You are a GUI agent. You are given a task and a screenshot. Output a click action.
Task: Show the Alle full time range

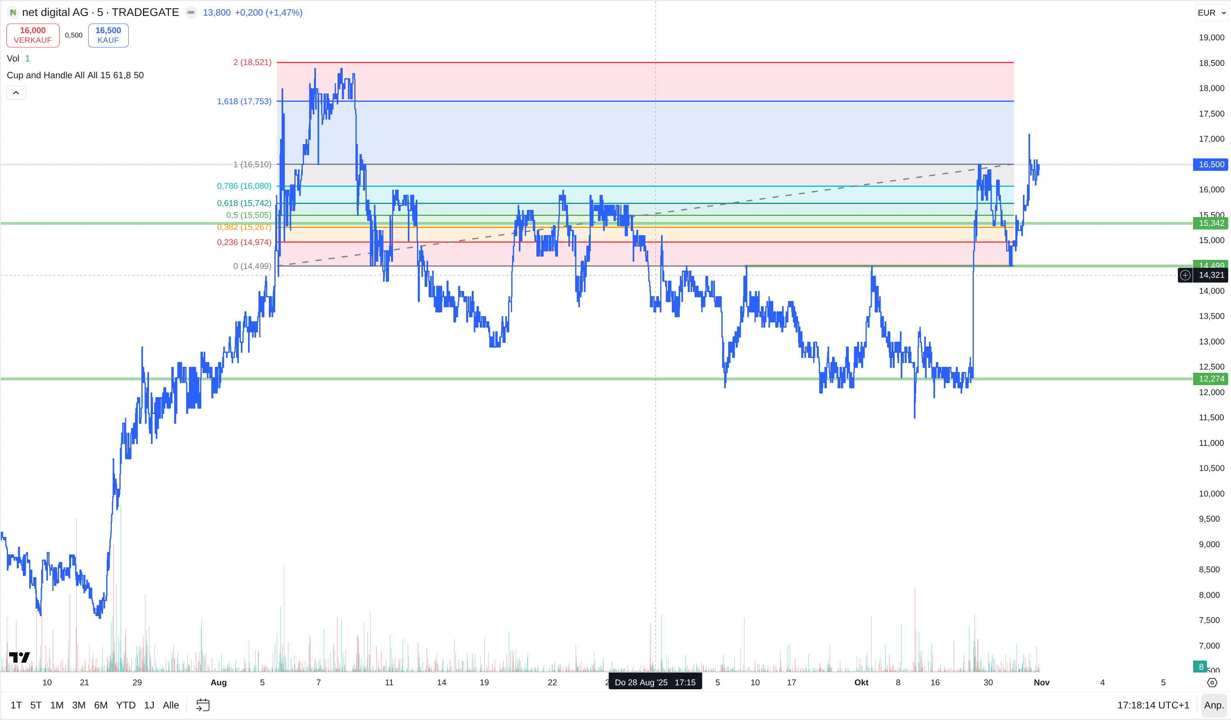[x=171, y=705]
